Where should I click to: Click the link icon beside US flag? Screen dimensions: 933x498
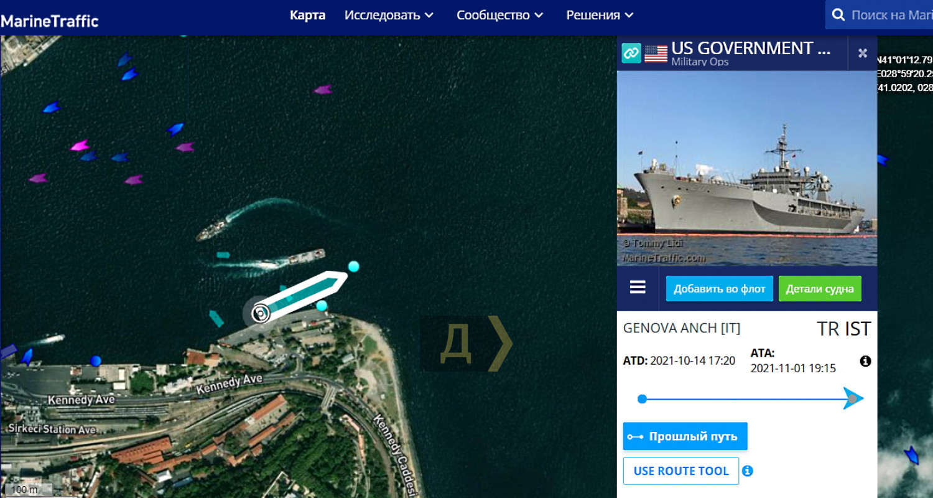tap(631, 53)
